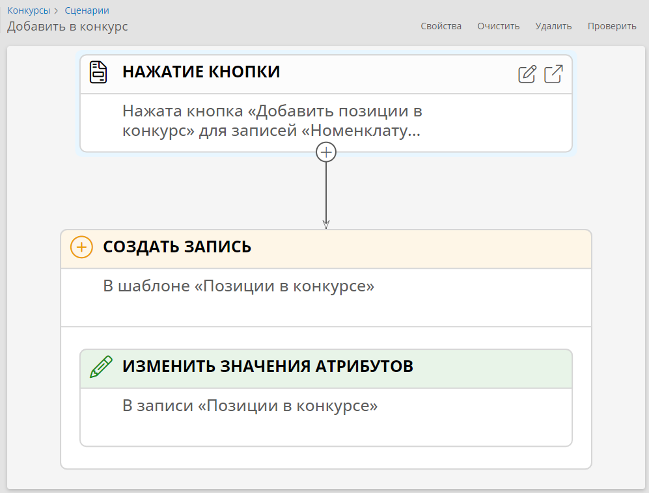Click the green pencil icon of Изменить значения атрибутов
This screenshot has height=493, width=649.
(101, 366)
